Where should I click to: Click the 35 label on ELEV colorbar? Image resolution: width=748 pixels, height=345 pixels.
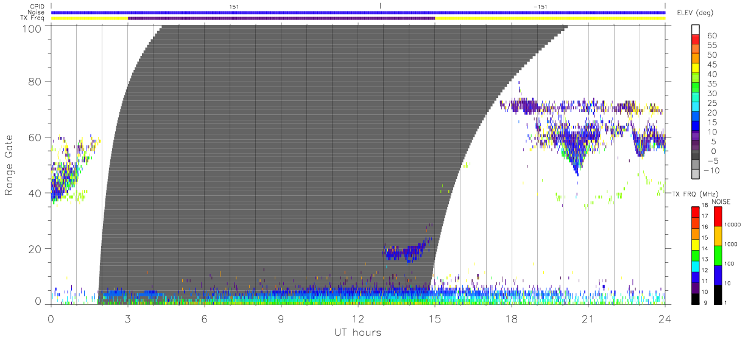pyautogui.click(x=711, y=84)
